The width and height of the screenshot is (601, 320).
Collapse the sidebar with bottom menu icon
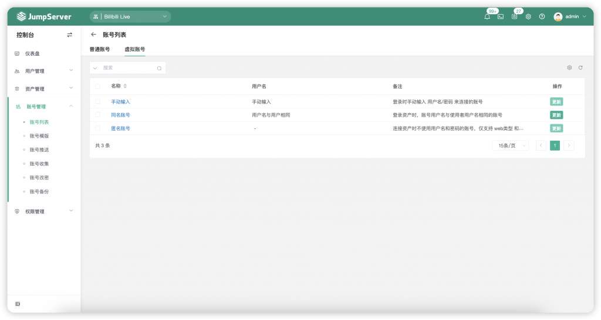coord(17,304)
